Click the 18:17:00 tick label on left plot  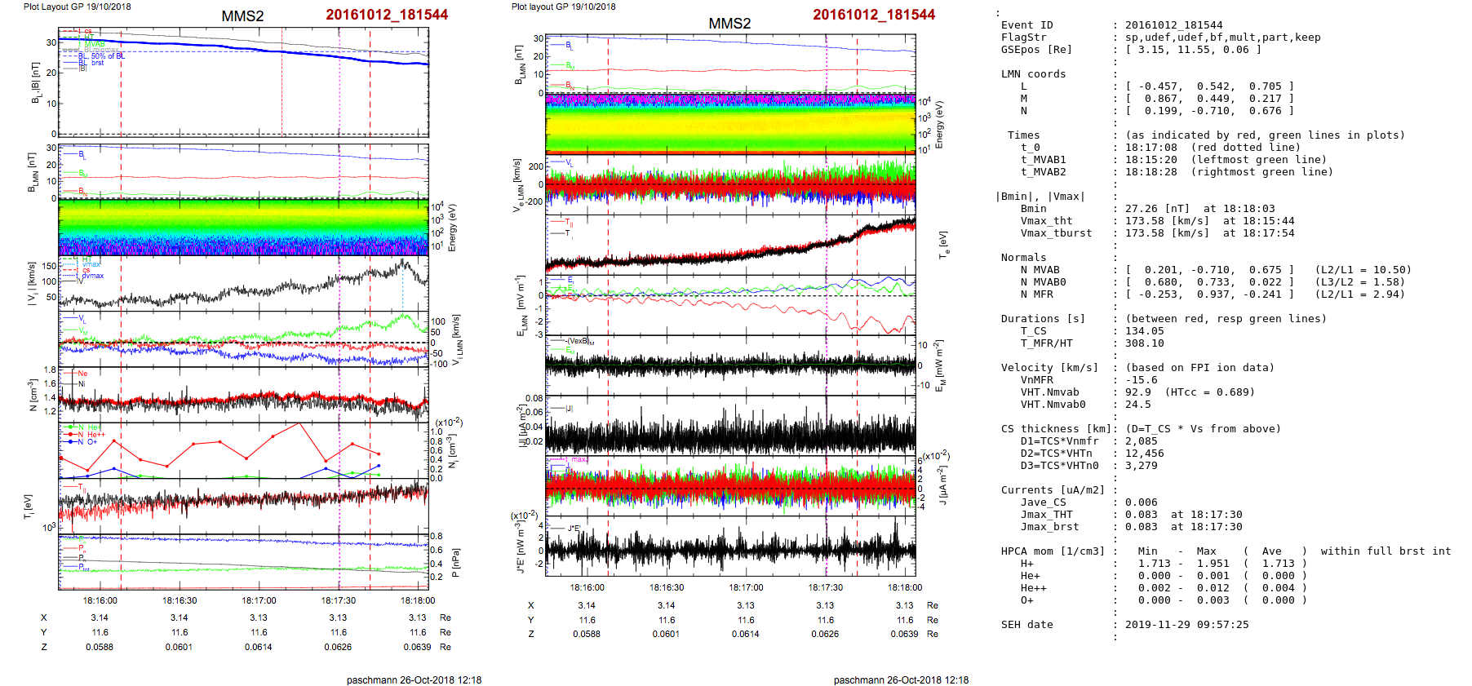pyautogui.click(x=259, y=600)
